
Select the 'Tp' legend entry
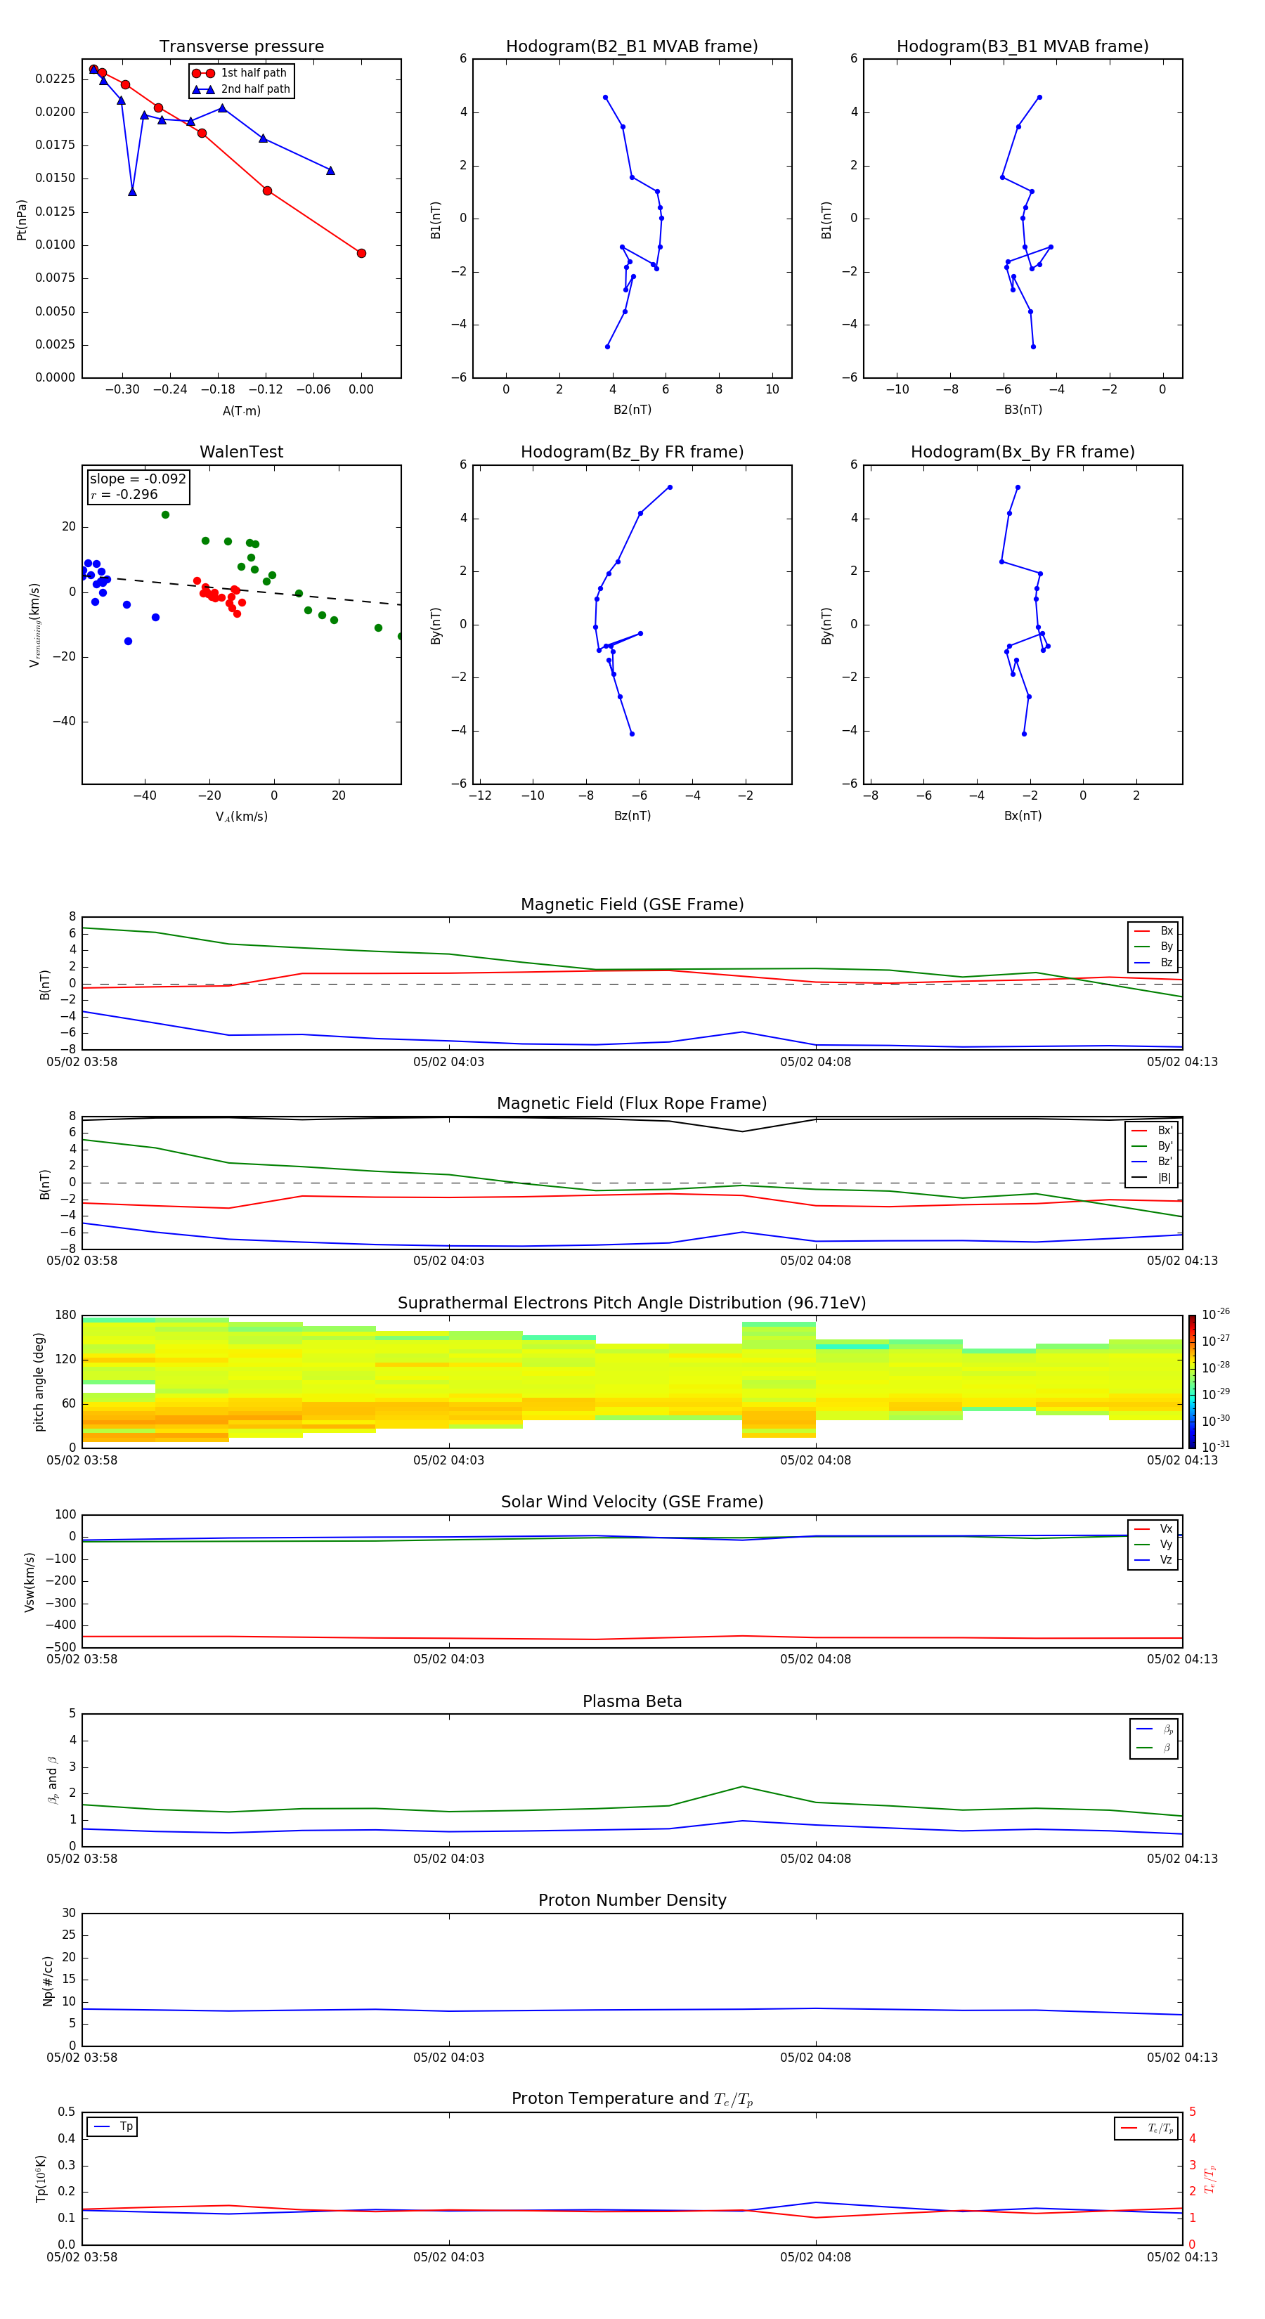click(112, 2126)
